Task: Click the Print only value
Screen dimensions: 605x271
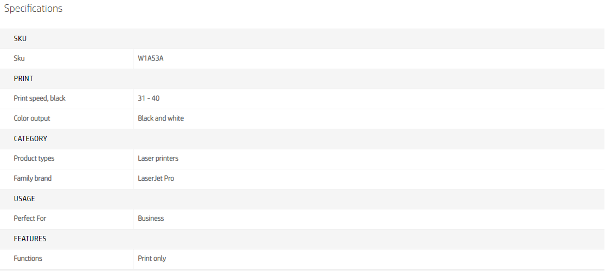Action: coord(152,259)
